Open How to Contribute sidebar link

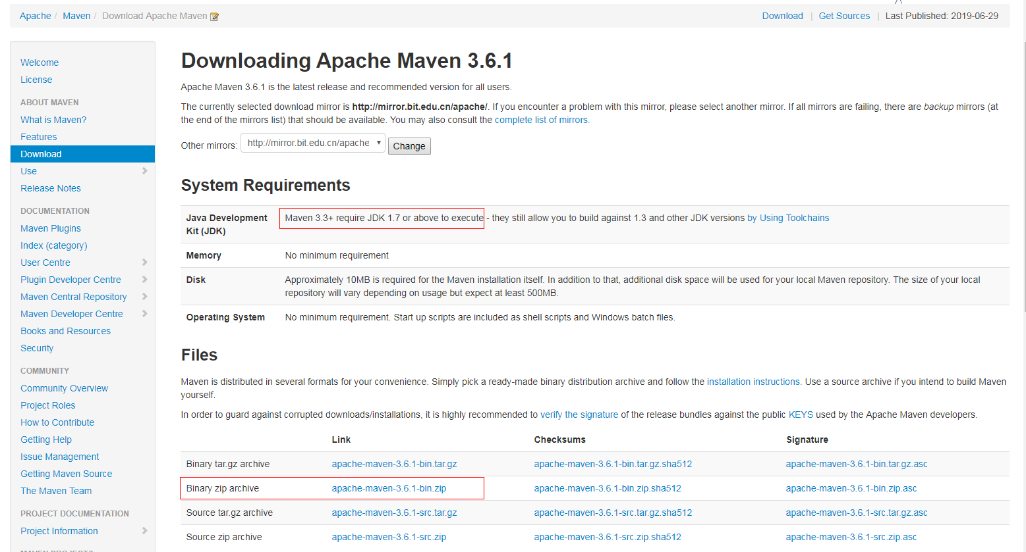(57, 422)
